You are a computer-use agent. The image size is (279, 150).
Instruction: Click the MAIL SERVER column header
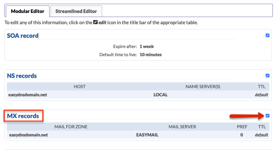[182, 127]
